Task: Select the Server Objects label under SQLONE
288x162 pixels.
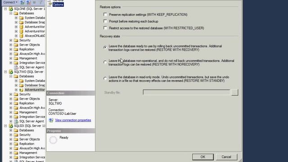Action: (29, 45)
